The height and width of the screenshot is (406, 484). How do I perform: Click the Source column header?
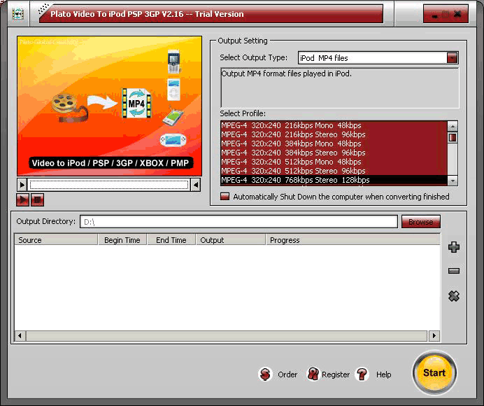tap(56, 240)
